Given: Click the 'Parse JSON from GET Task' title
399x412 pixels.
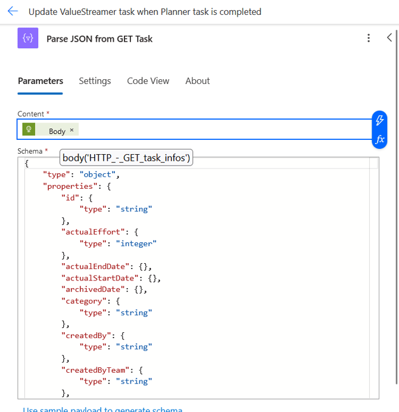Looking at the screenshot, I should click(x=99, y=39).
